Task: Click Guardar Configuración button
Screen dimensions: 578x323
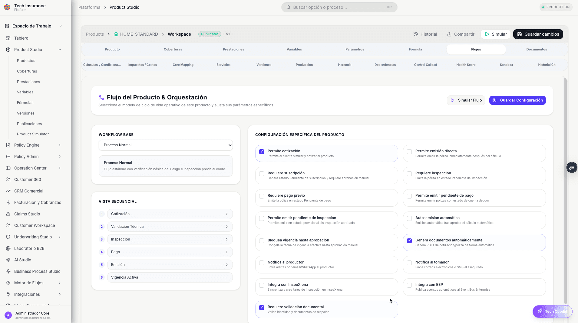Action: [x=517, y=100]
